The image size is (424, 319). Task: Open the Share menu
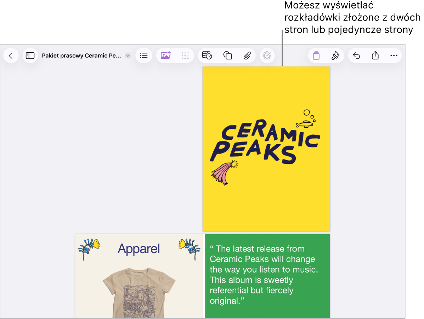point(375,55)
